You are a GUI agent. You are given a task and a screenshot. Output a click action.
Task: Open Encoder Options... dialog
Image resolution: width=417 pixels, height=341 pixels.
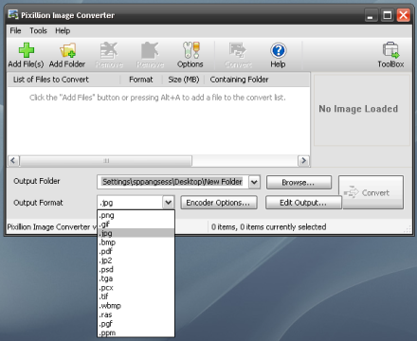coord(219,203)
